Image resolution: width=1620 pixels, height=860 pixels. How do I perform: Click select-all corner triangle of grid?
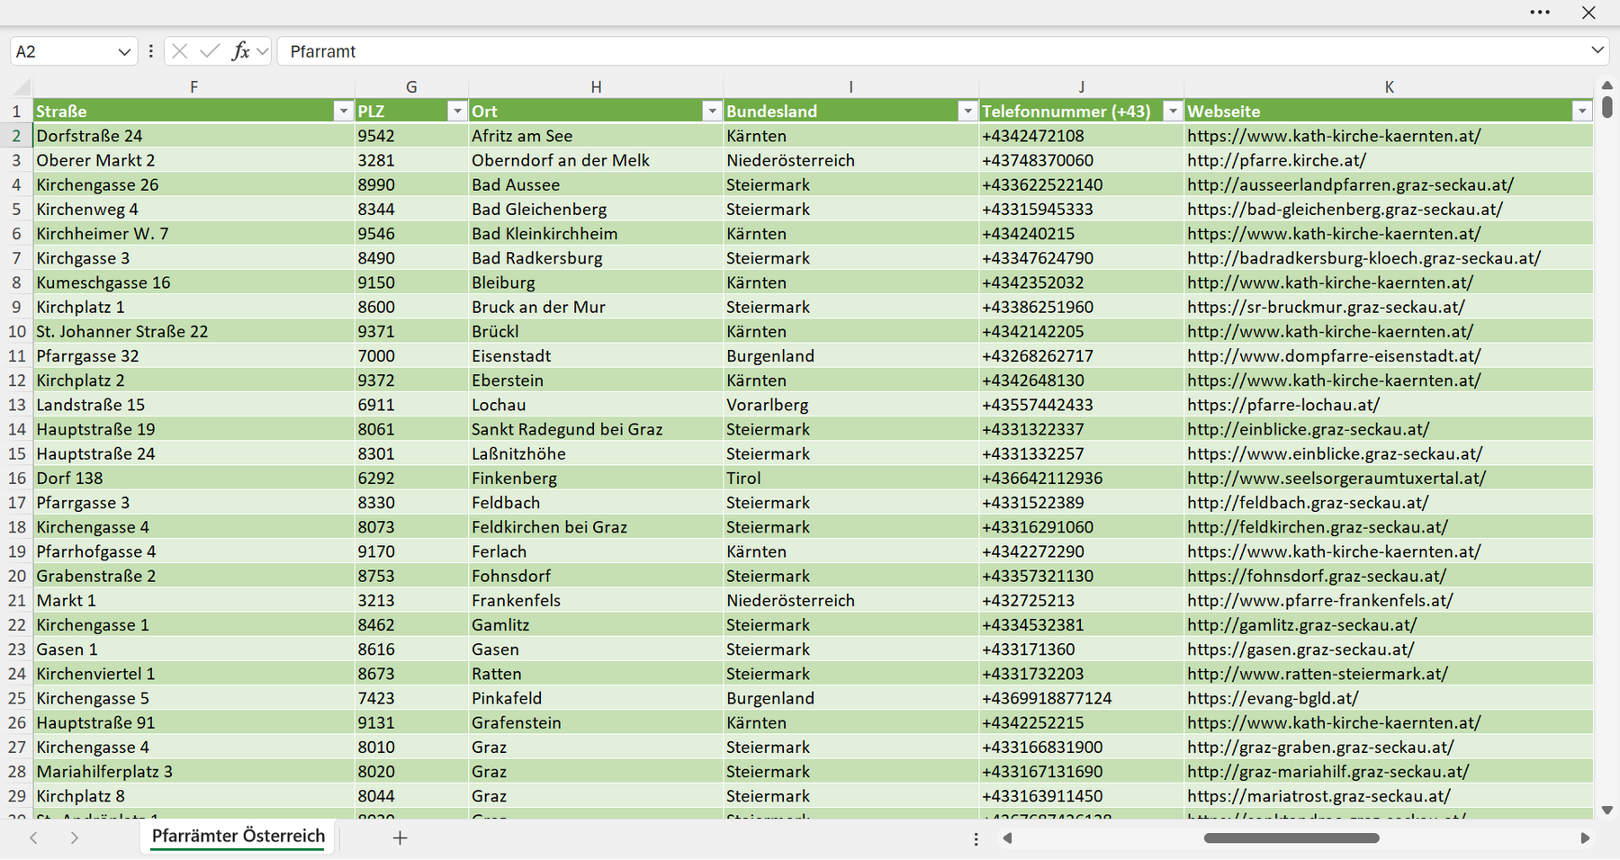(22, 87)
